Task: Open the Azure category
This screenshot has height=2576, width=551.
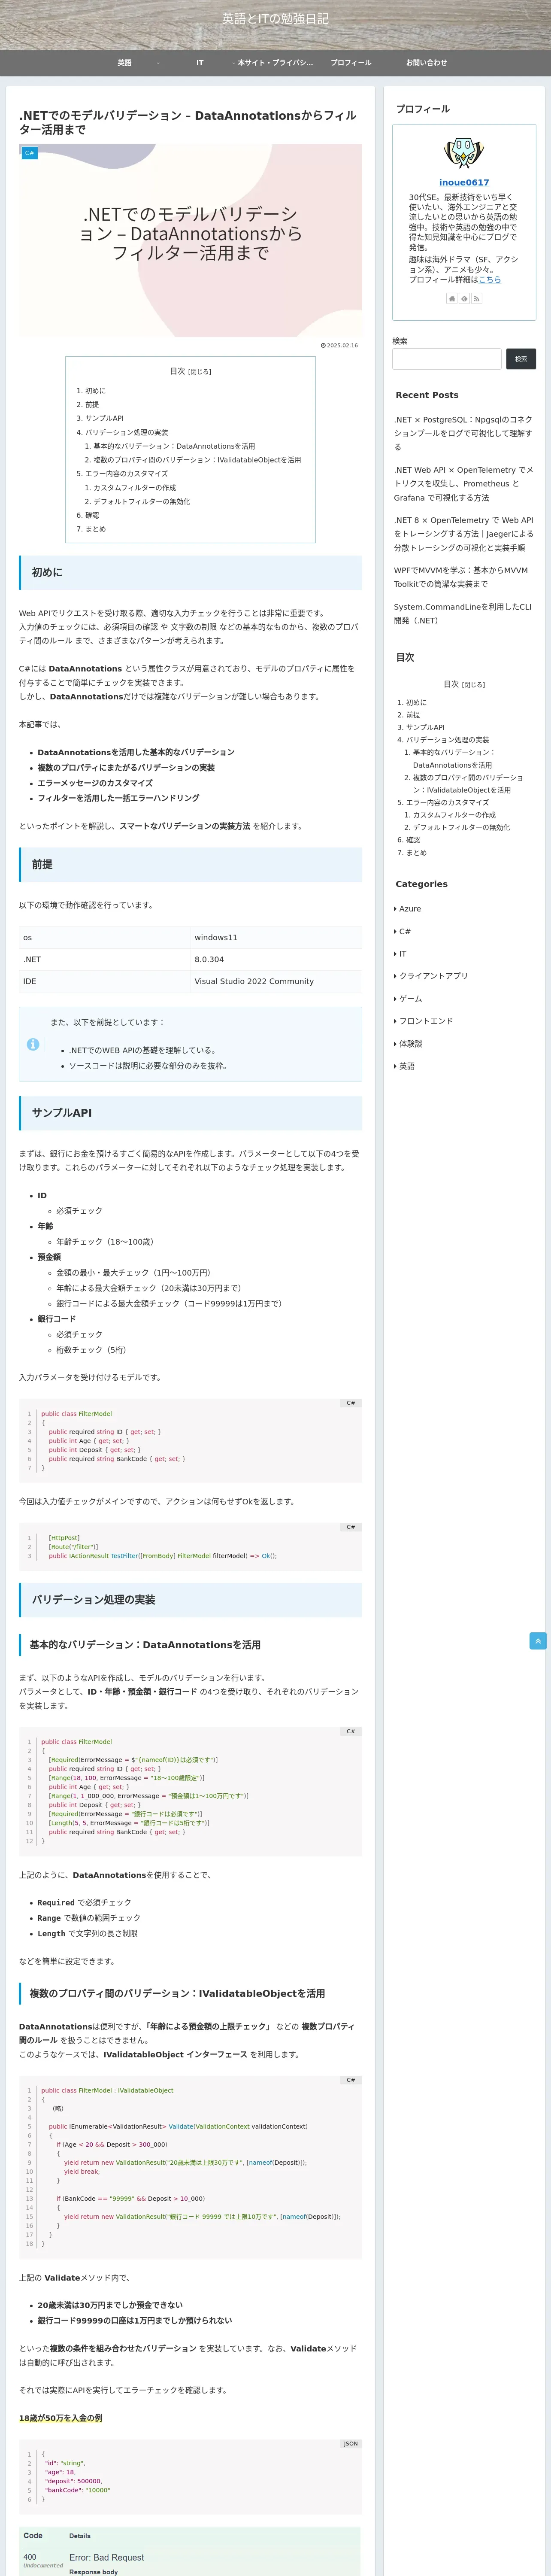Action: click(410, 909)
